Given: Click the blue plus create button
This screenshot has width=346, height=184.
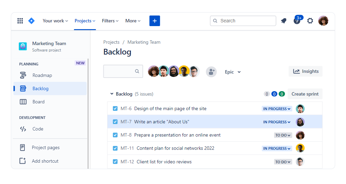Looking at the screenshot, I should (x=155, y=21).
